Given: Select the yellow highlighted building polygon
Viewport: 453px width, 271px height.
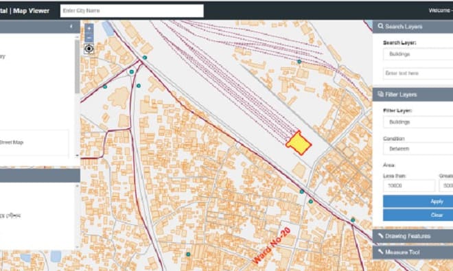Looking at the screenshot, I should click(299, 143).
